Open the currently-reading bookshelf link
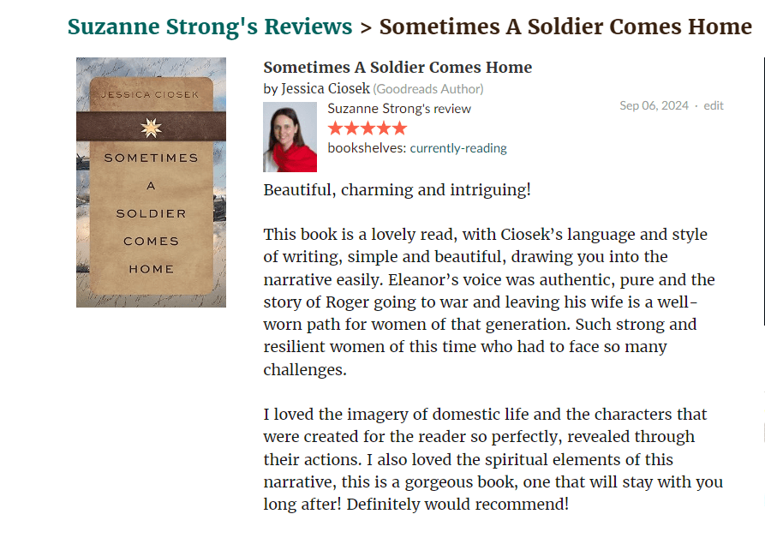The image size is (765, 544). [x=458, y=148]
